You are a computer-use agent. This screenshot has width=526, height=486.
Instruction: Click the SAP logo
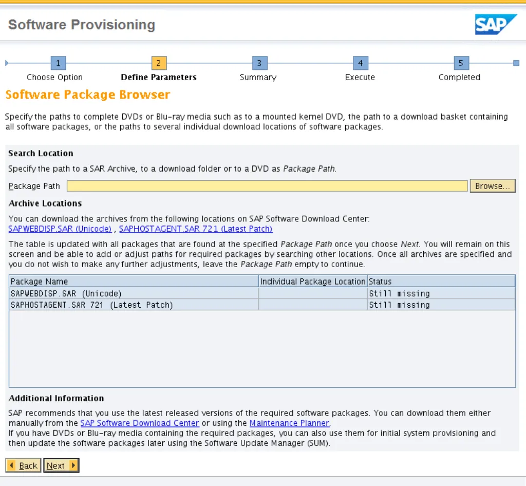495,25
